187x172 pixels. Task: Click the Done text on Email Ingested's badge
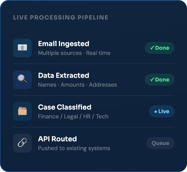pyautogui.click(x=162, y=48)
